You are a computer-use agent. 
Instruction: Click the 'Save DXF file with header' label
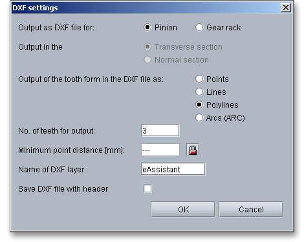pyautogui.click(x=63, y=189)
